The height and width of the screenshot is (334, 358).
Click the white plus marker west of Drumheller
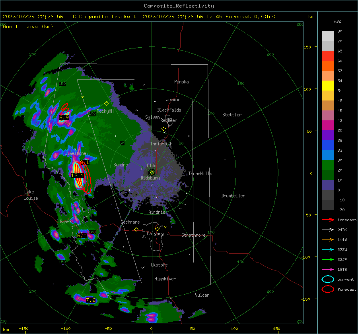225,160
